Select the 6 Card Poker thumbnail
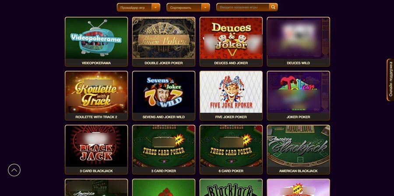Viewport: 394px width, 196px height. [231, 146]
